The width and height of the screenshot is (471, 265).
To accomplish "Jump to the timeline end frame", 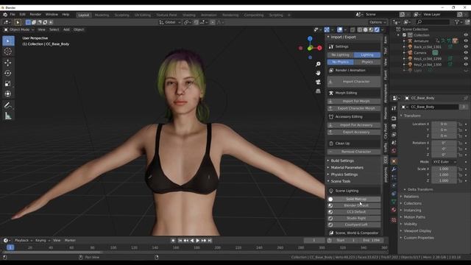I will (210, 241).
